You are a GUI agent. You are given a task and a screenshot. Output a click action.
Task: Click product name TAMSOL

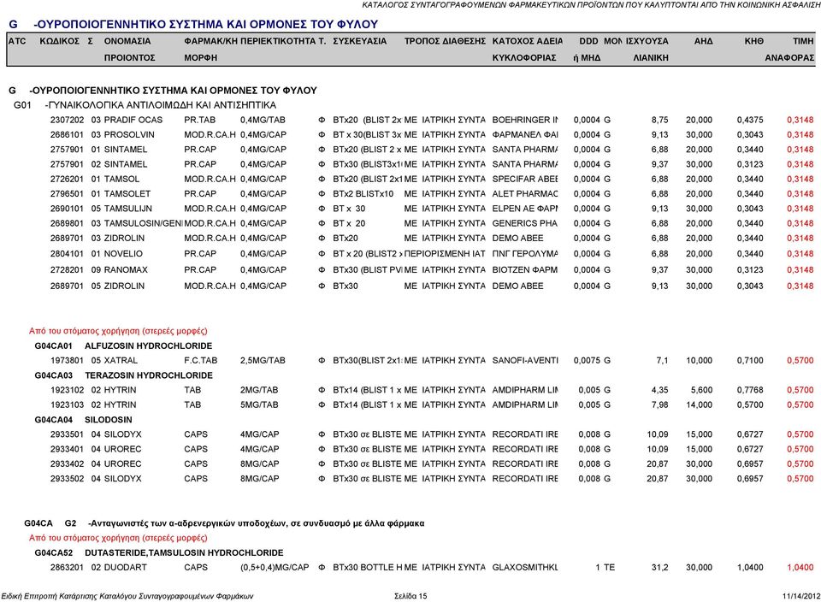click(122, 179)
